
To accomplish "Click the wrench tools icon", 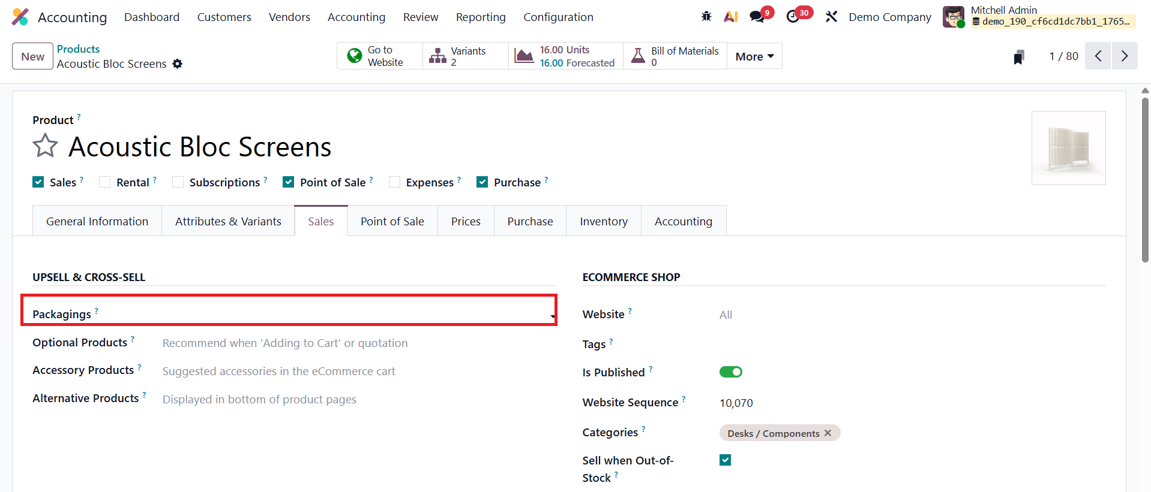I will tap(831, 17).
